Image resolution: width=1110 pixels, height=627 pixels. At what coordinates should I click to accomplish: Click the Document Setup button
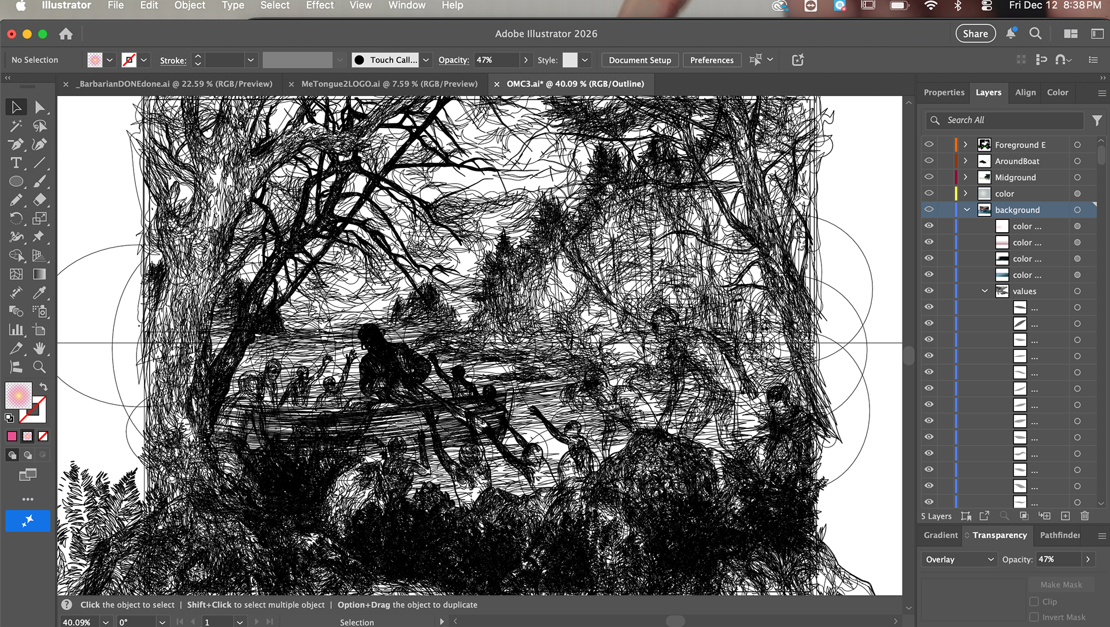[639, 60]
